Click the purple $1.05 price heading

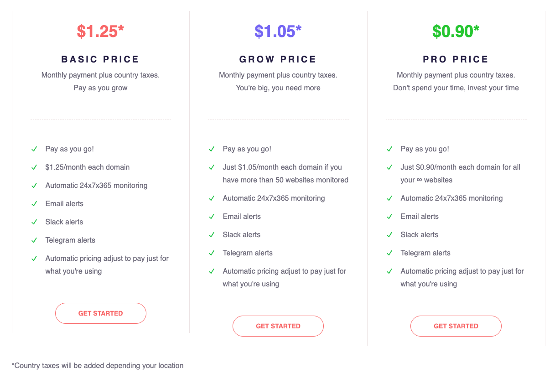click(278, 31)
